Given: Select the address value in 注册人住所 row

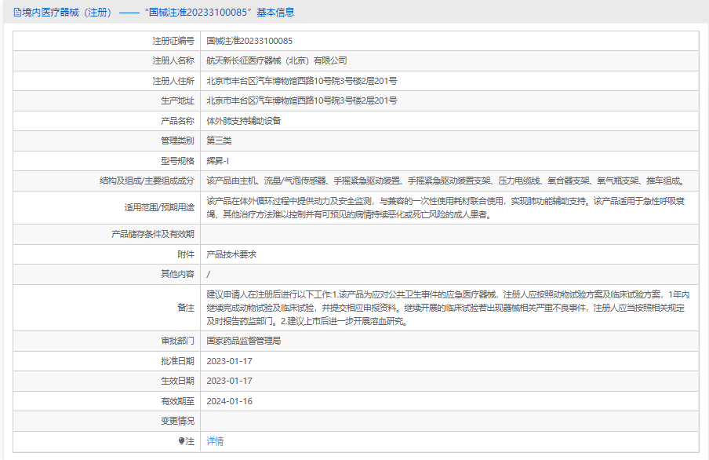Looking at the screenshot, I should point(302,81).
